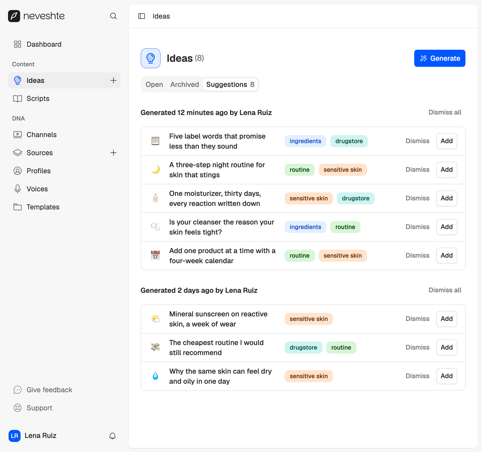
Task: Click the Generate button
Action: click(440, 58)
